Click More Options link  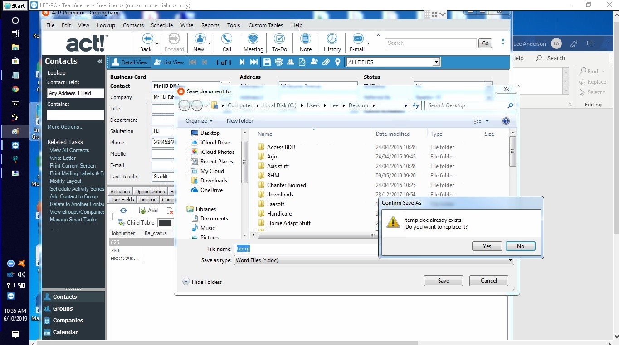point(65,127)
